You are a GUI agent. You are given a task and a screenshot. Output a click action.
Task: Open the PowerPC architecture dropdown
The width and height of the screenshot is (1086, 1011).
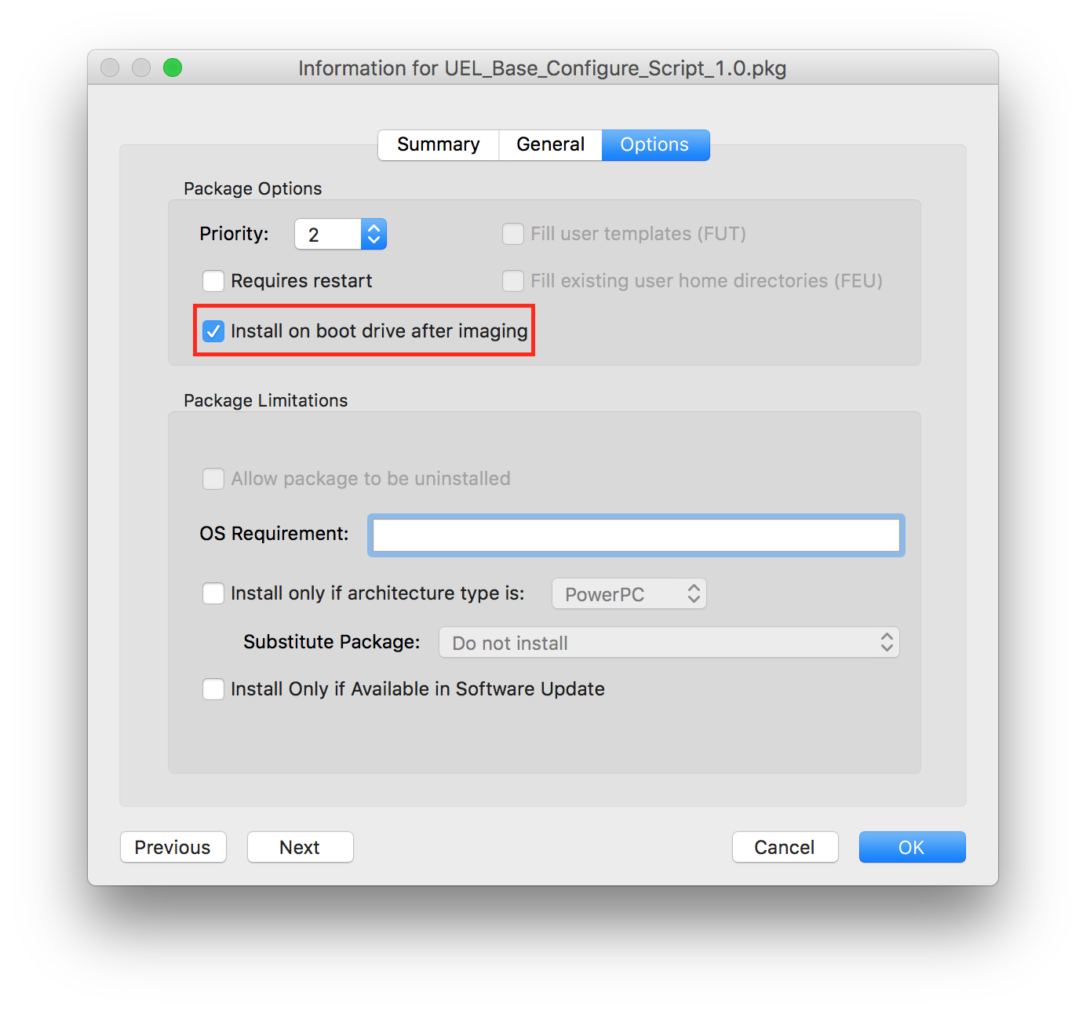point(629,594)
